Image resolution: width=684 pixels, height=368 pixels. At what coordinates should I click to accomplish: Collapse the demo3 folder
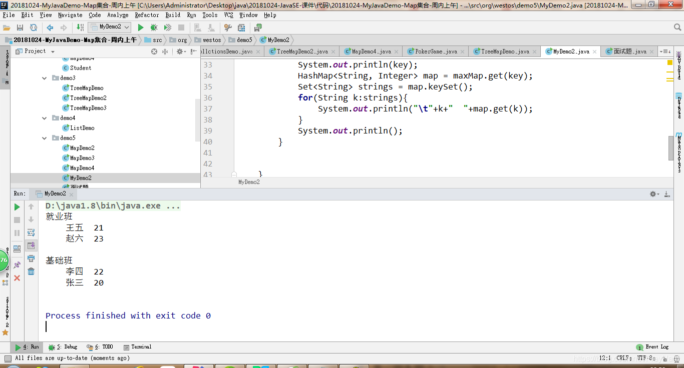click(x=46, y=78)
